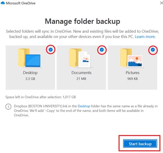The height and width of the screenshot is (153, 163).
Task: Open the Learn more link
Action: click(145, 36)
